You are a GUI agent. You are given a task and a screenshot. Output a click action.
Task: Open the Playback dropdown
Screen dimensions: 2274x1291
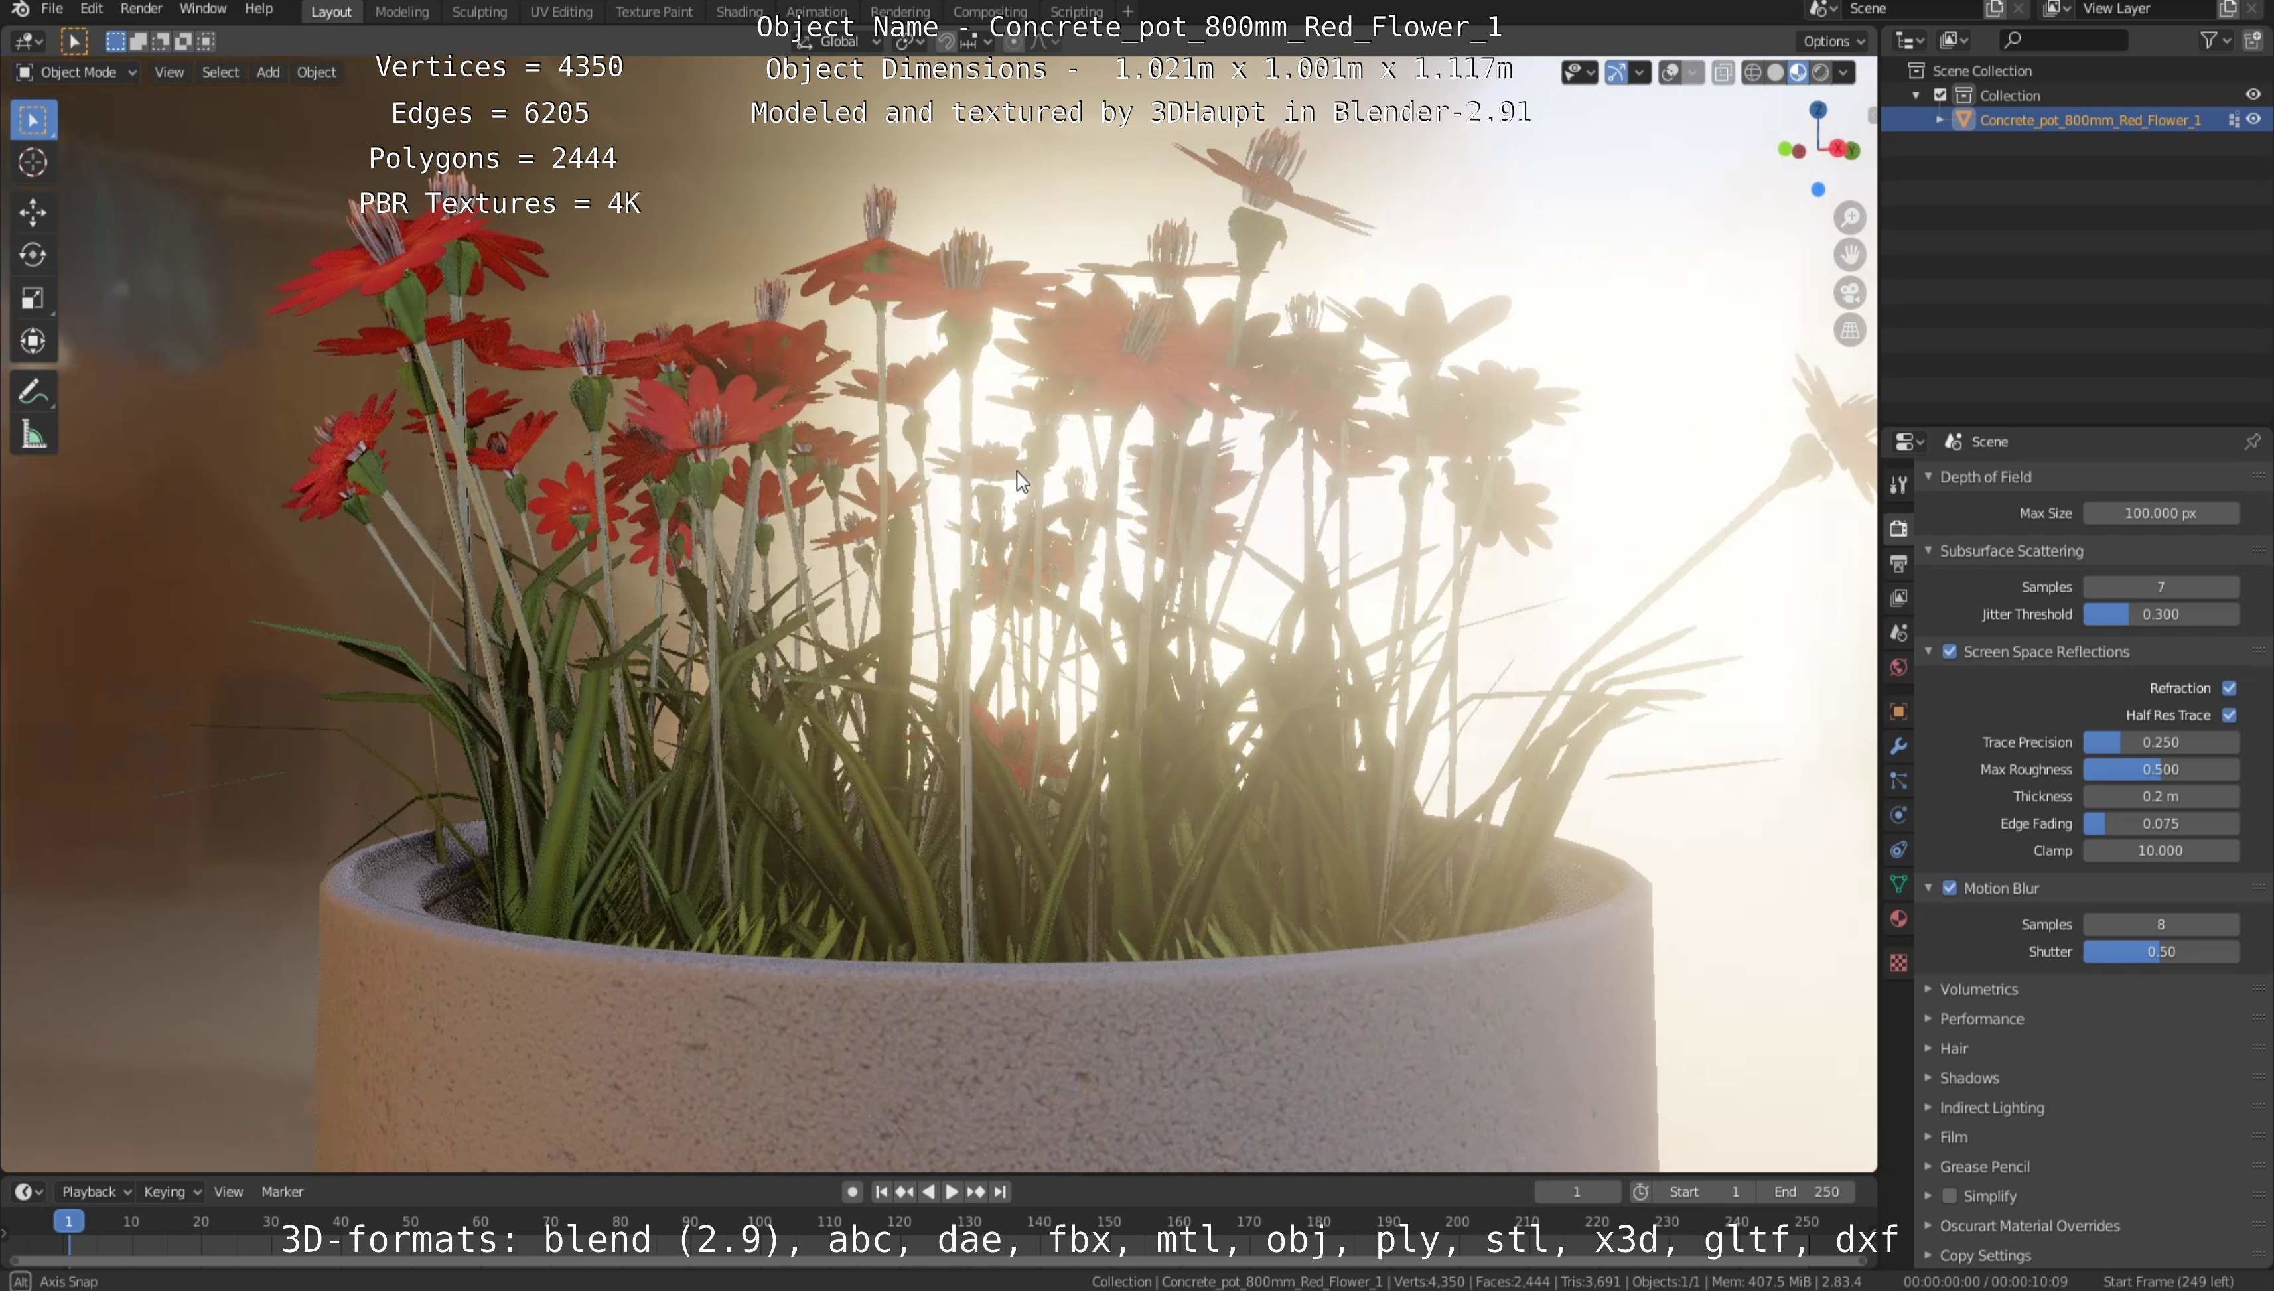pyautogui.click(x=95, y=1193)
